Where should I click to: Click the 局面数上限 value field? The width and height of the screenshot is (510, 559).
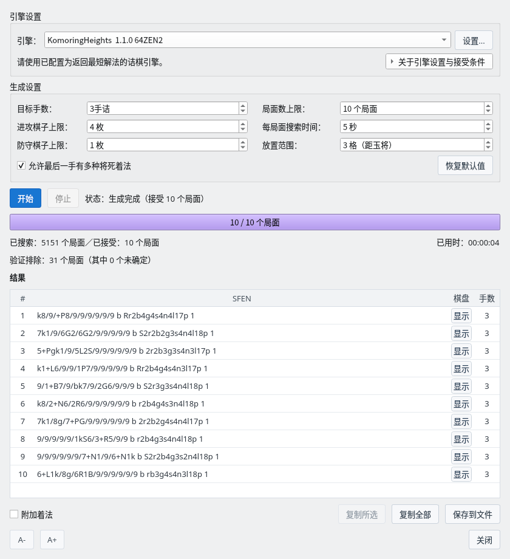pyautogui.click(x=412, y=109)
